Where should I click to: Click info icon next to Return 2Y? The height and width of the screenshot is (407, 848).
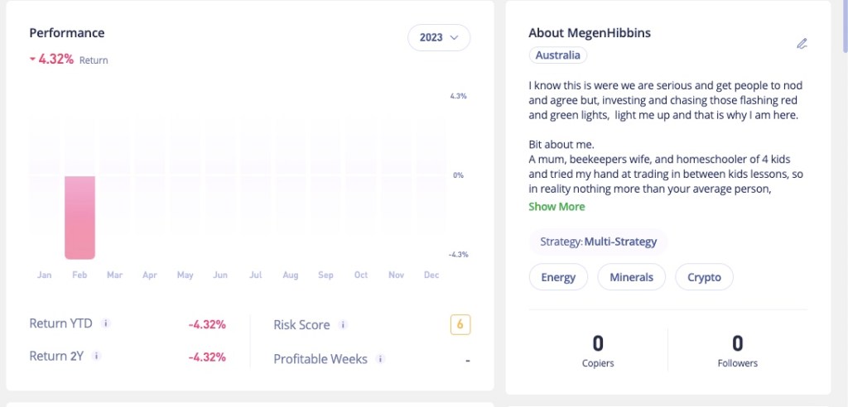point(96,357)
